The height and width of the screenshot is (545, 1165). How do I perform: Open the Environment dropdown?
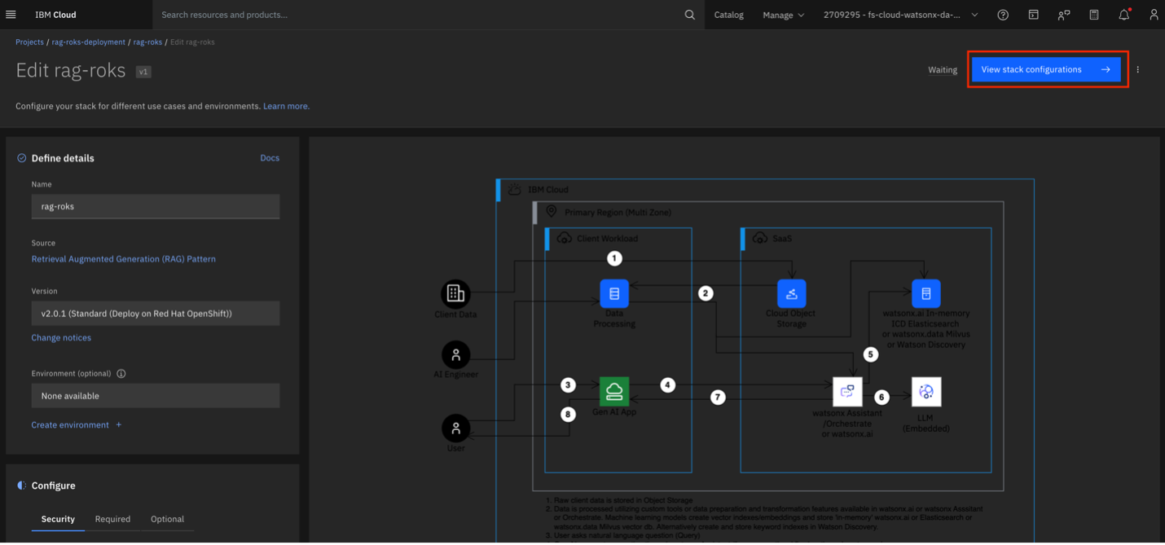pyautogui.click(x=156, y=396)
